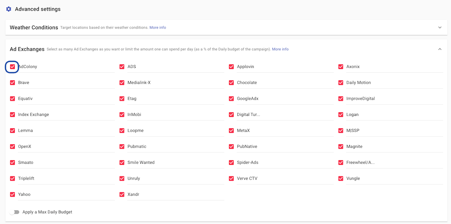Uncheck the AdColony checkbox
Screen dimensions: 451x224
coord(12,67)
